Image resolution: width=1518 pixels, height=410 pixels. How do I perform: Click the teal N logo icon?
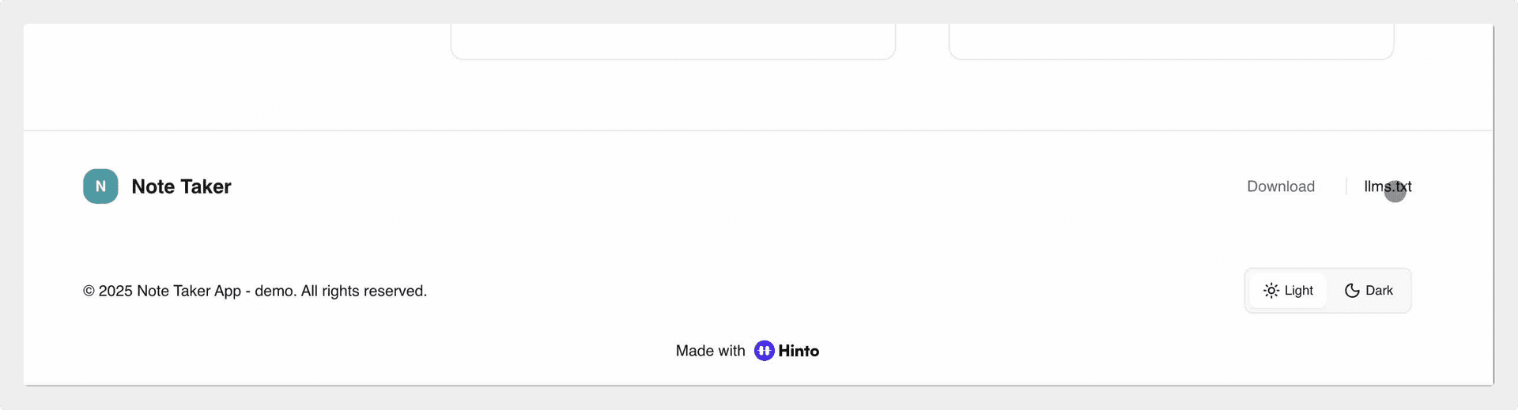100,186
